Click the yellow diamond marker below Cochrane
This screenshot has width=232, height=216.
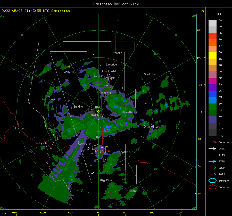[88, 148]
